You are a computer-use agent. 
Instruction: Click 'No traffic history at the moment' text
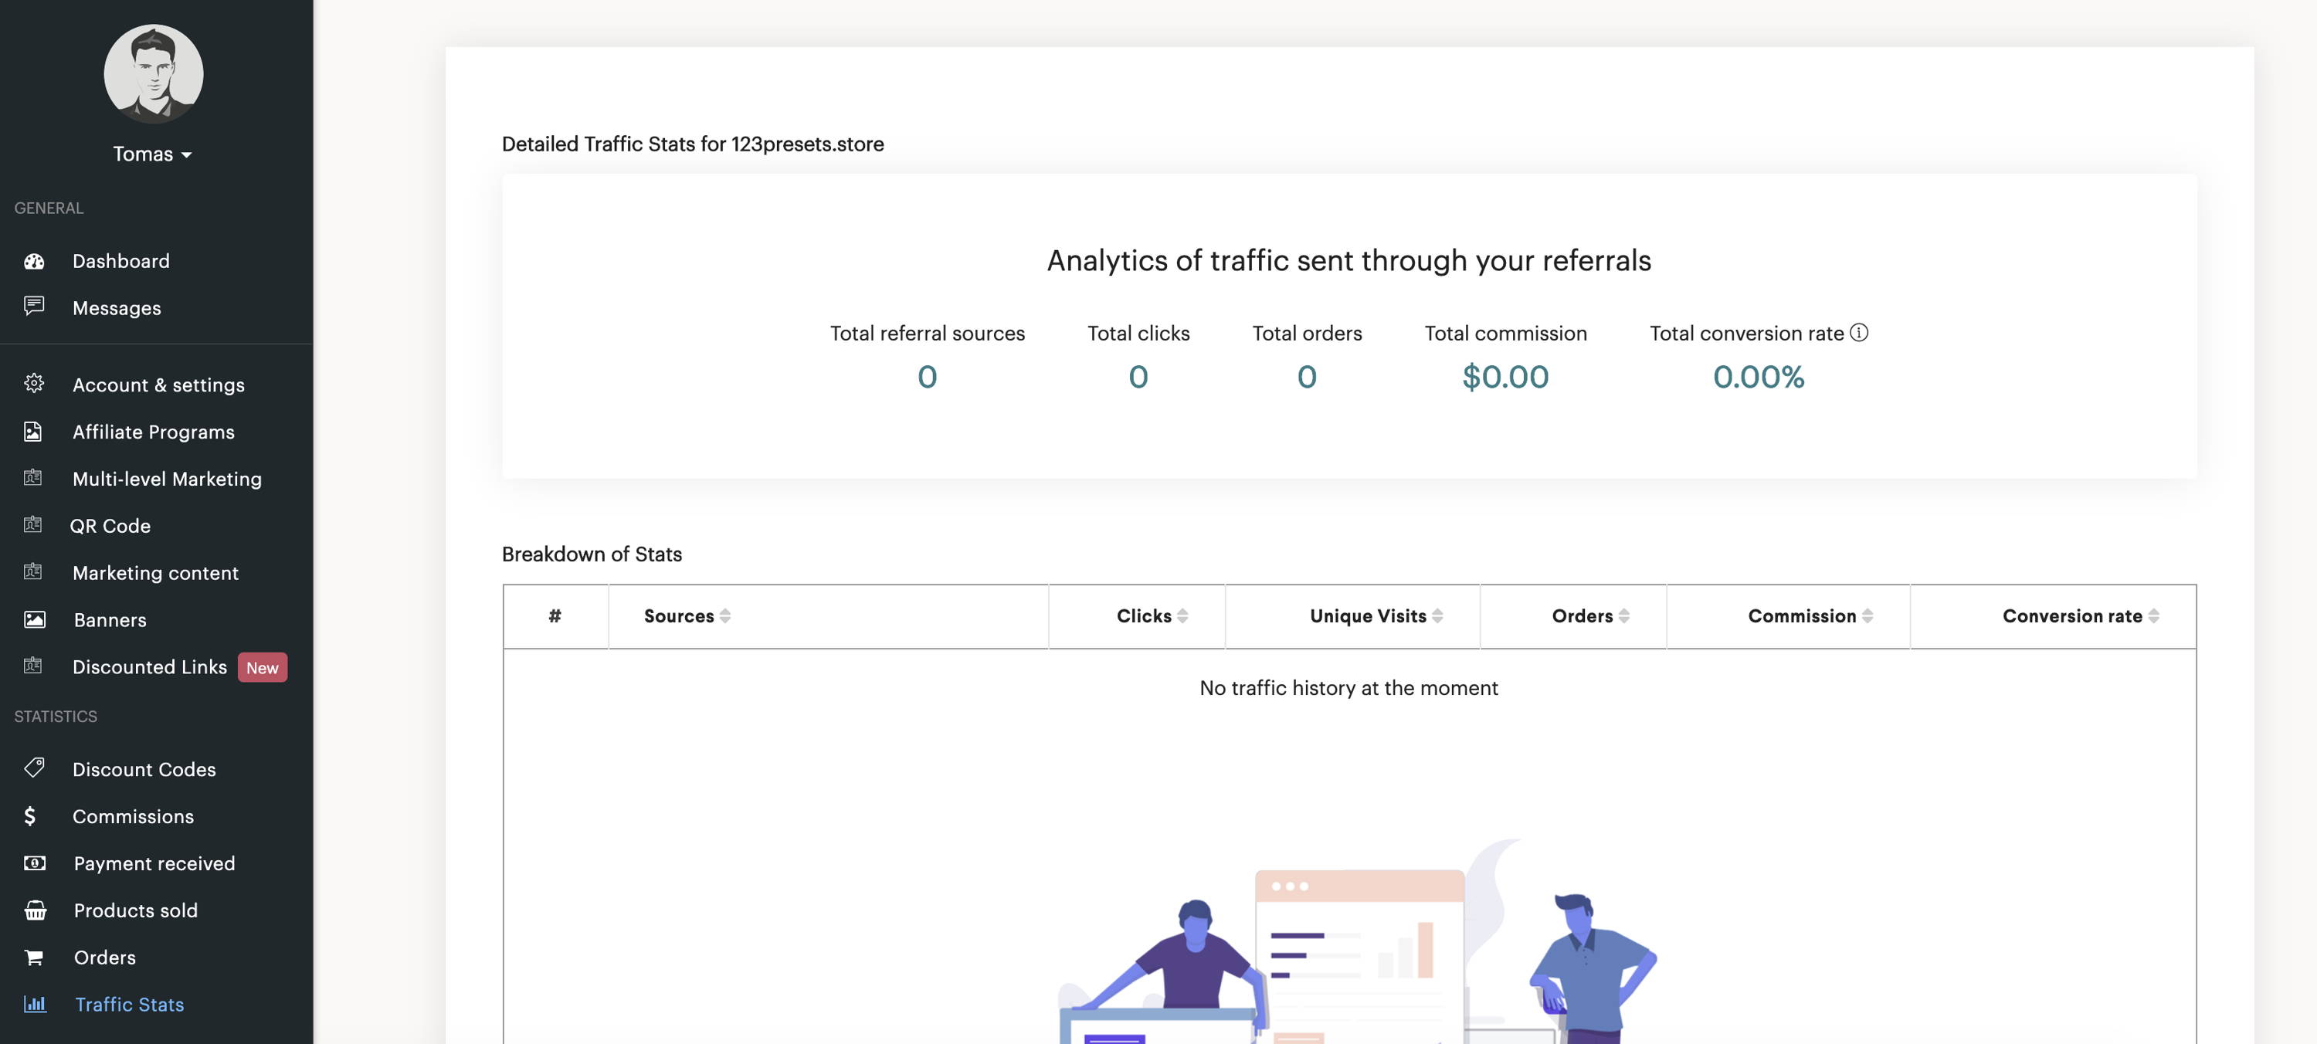click(1348, 688)
